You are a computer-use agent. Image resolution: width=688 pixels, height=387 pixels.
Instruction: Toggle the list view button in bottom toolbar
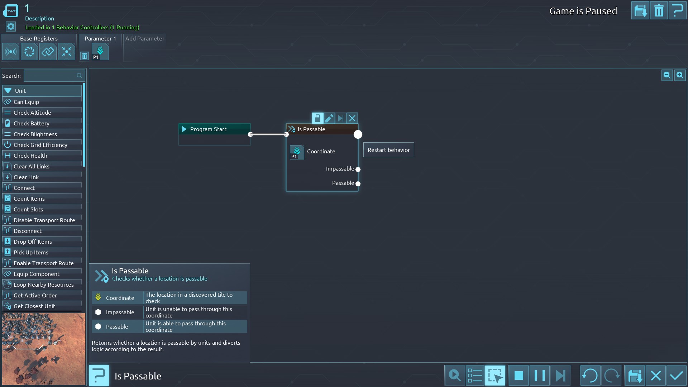click(475, 376)
